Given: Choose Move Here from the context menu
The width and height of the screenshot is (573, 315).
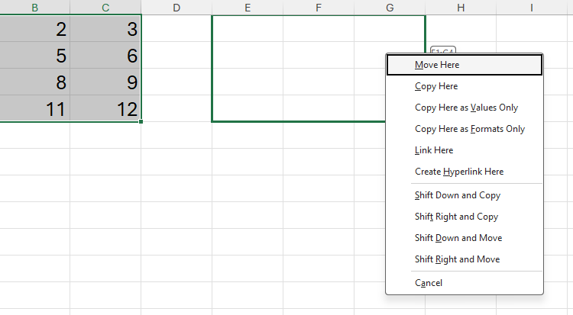Looking at the screenshot, I should coord(437,65).
